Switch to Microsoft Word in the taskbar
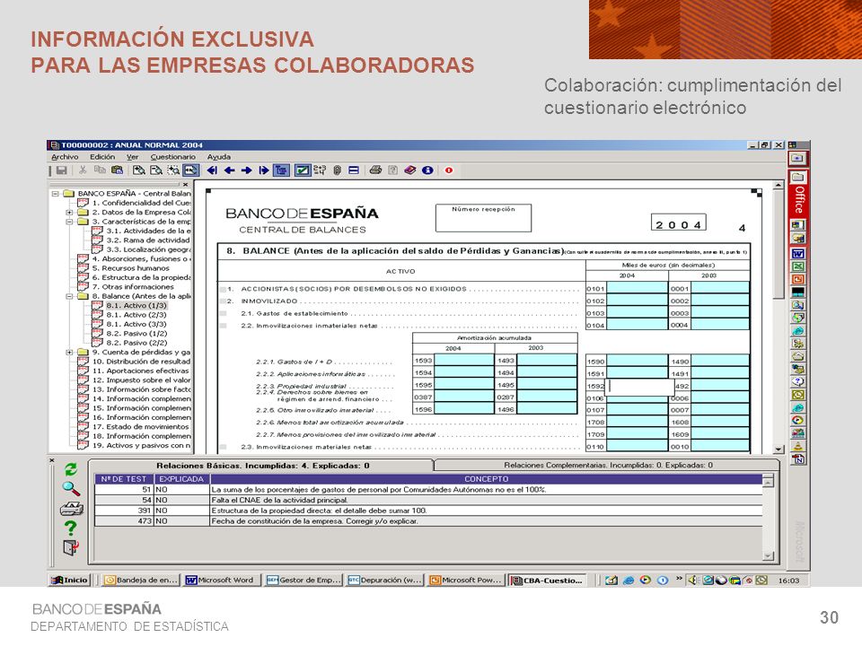Image resolution: width=862 pixels, height=646 pixels. coord(221,581)
